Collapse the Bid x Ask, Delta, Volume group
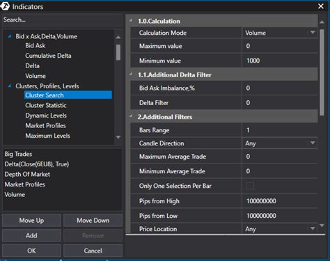Screen dimensions: 330x261 point(10,36)
